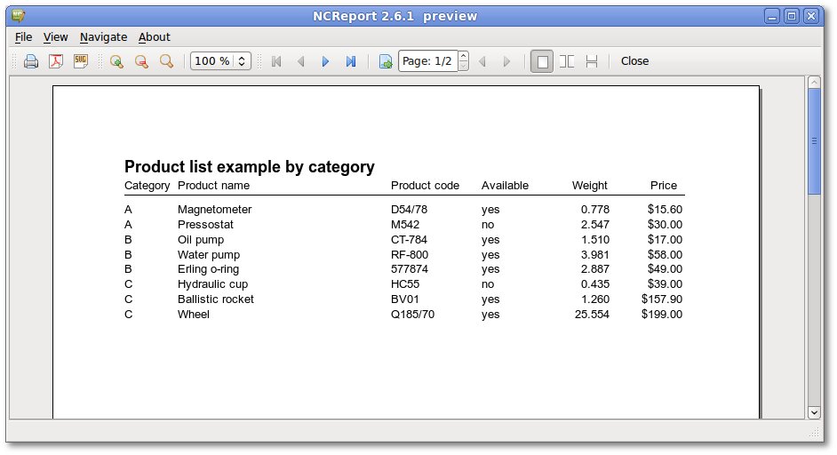
Task: Maximize the NCReport preview window
Action: (x=792, y=16)
